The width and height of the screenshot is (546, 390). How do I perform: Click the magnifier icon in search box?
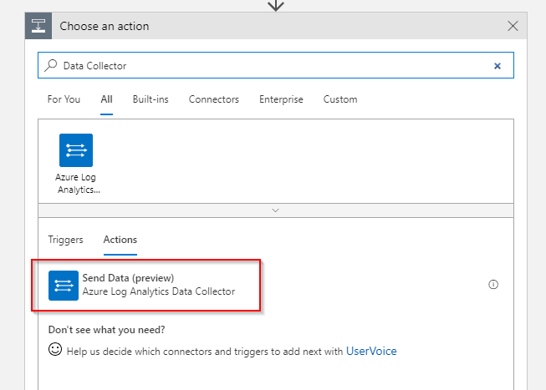click(x=52, y=65)
